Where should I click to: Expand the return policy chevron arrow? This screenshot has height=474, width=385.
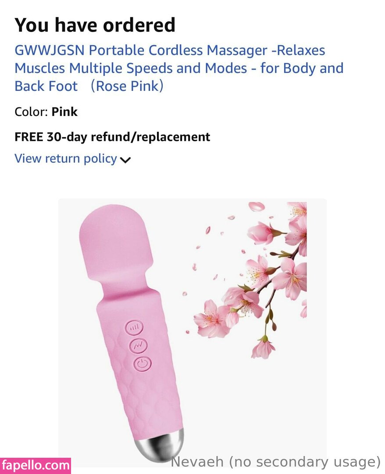tap(125, 160)
